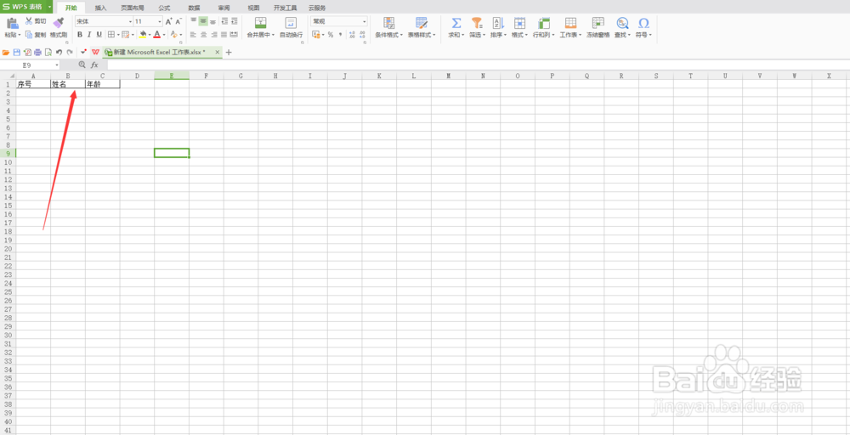Decrease decimal places icon
The width and height of the screenshot is (850, 435).
(x=361, y=35)
